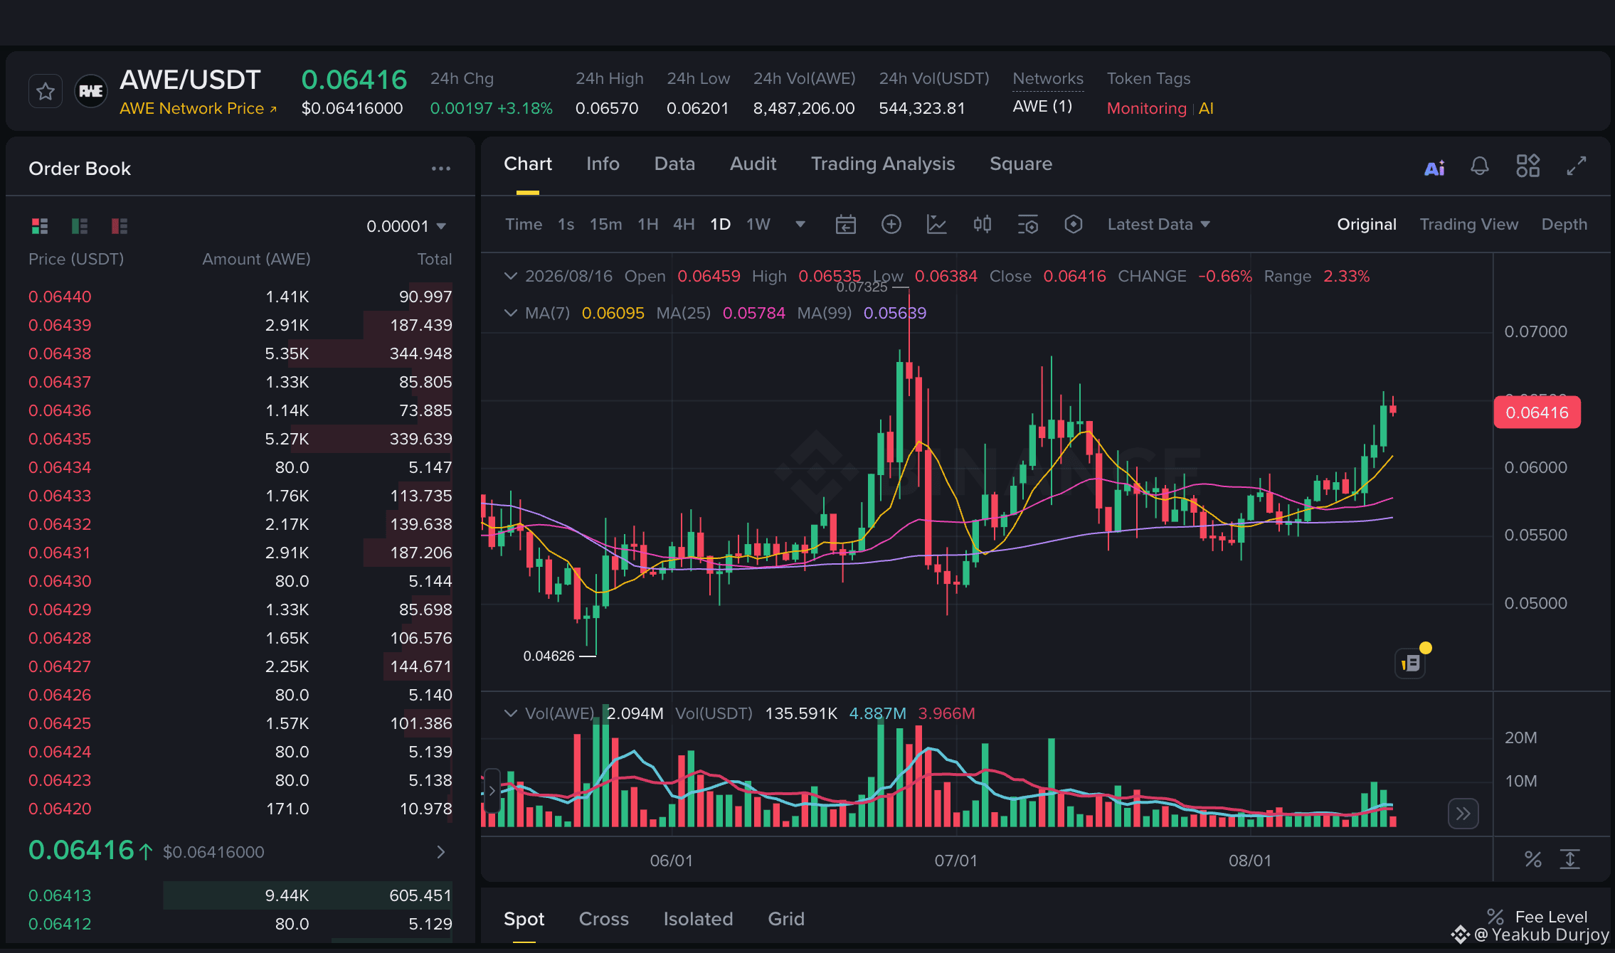Select the Isolated margin tab
1615x953 pixels.
(698, 919)
